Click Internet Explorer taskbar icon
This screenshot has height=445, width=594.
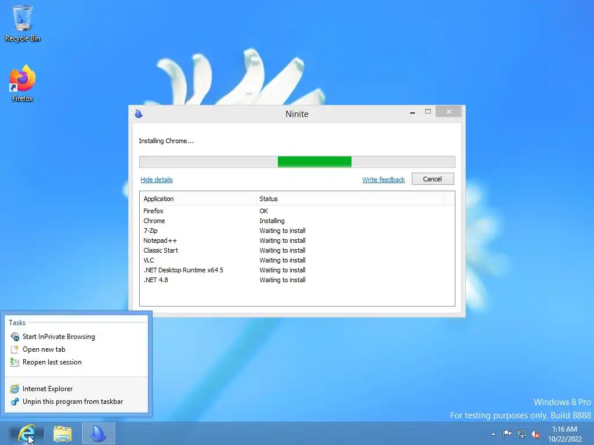pyautogui.click(x=27, y=433)
